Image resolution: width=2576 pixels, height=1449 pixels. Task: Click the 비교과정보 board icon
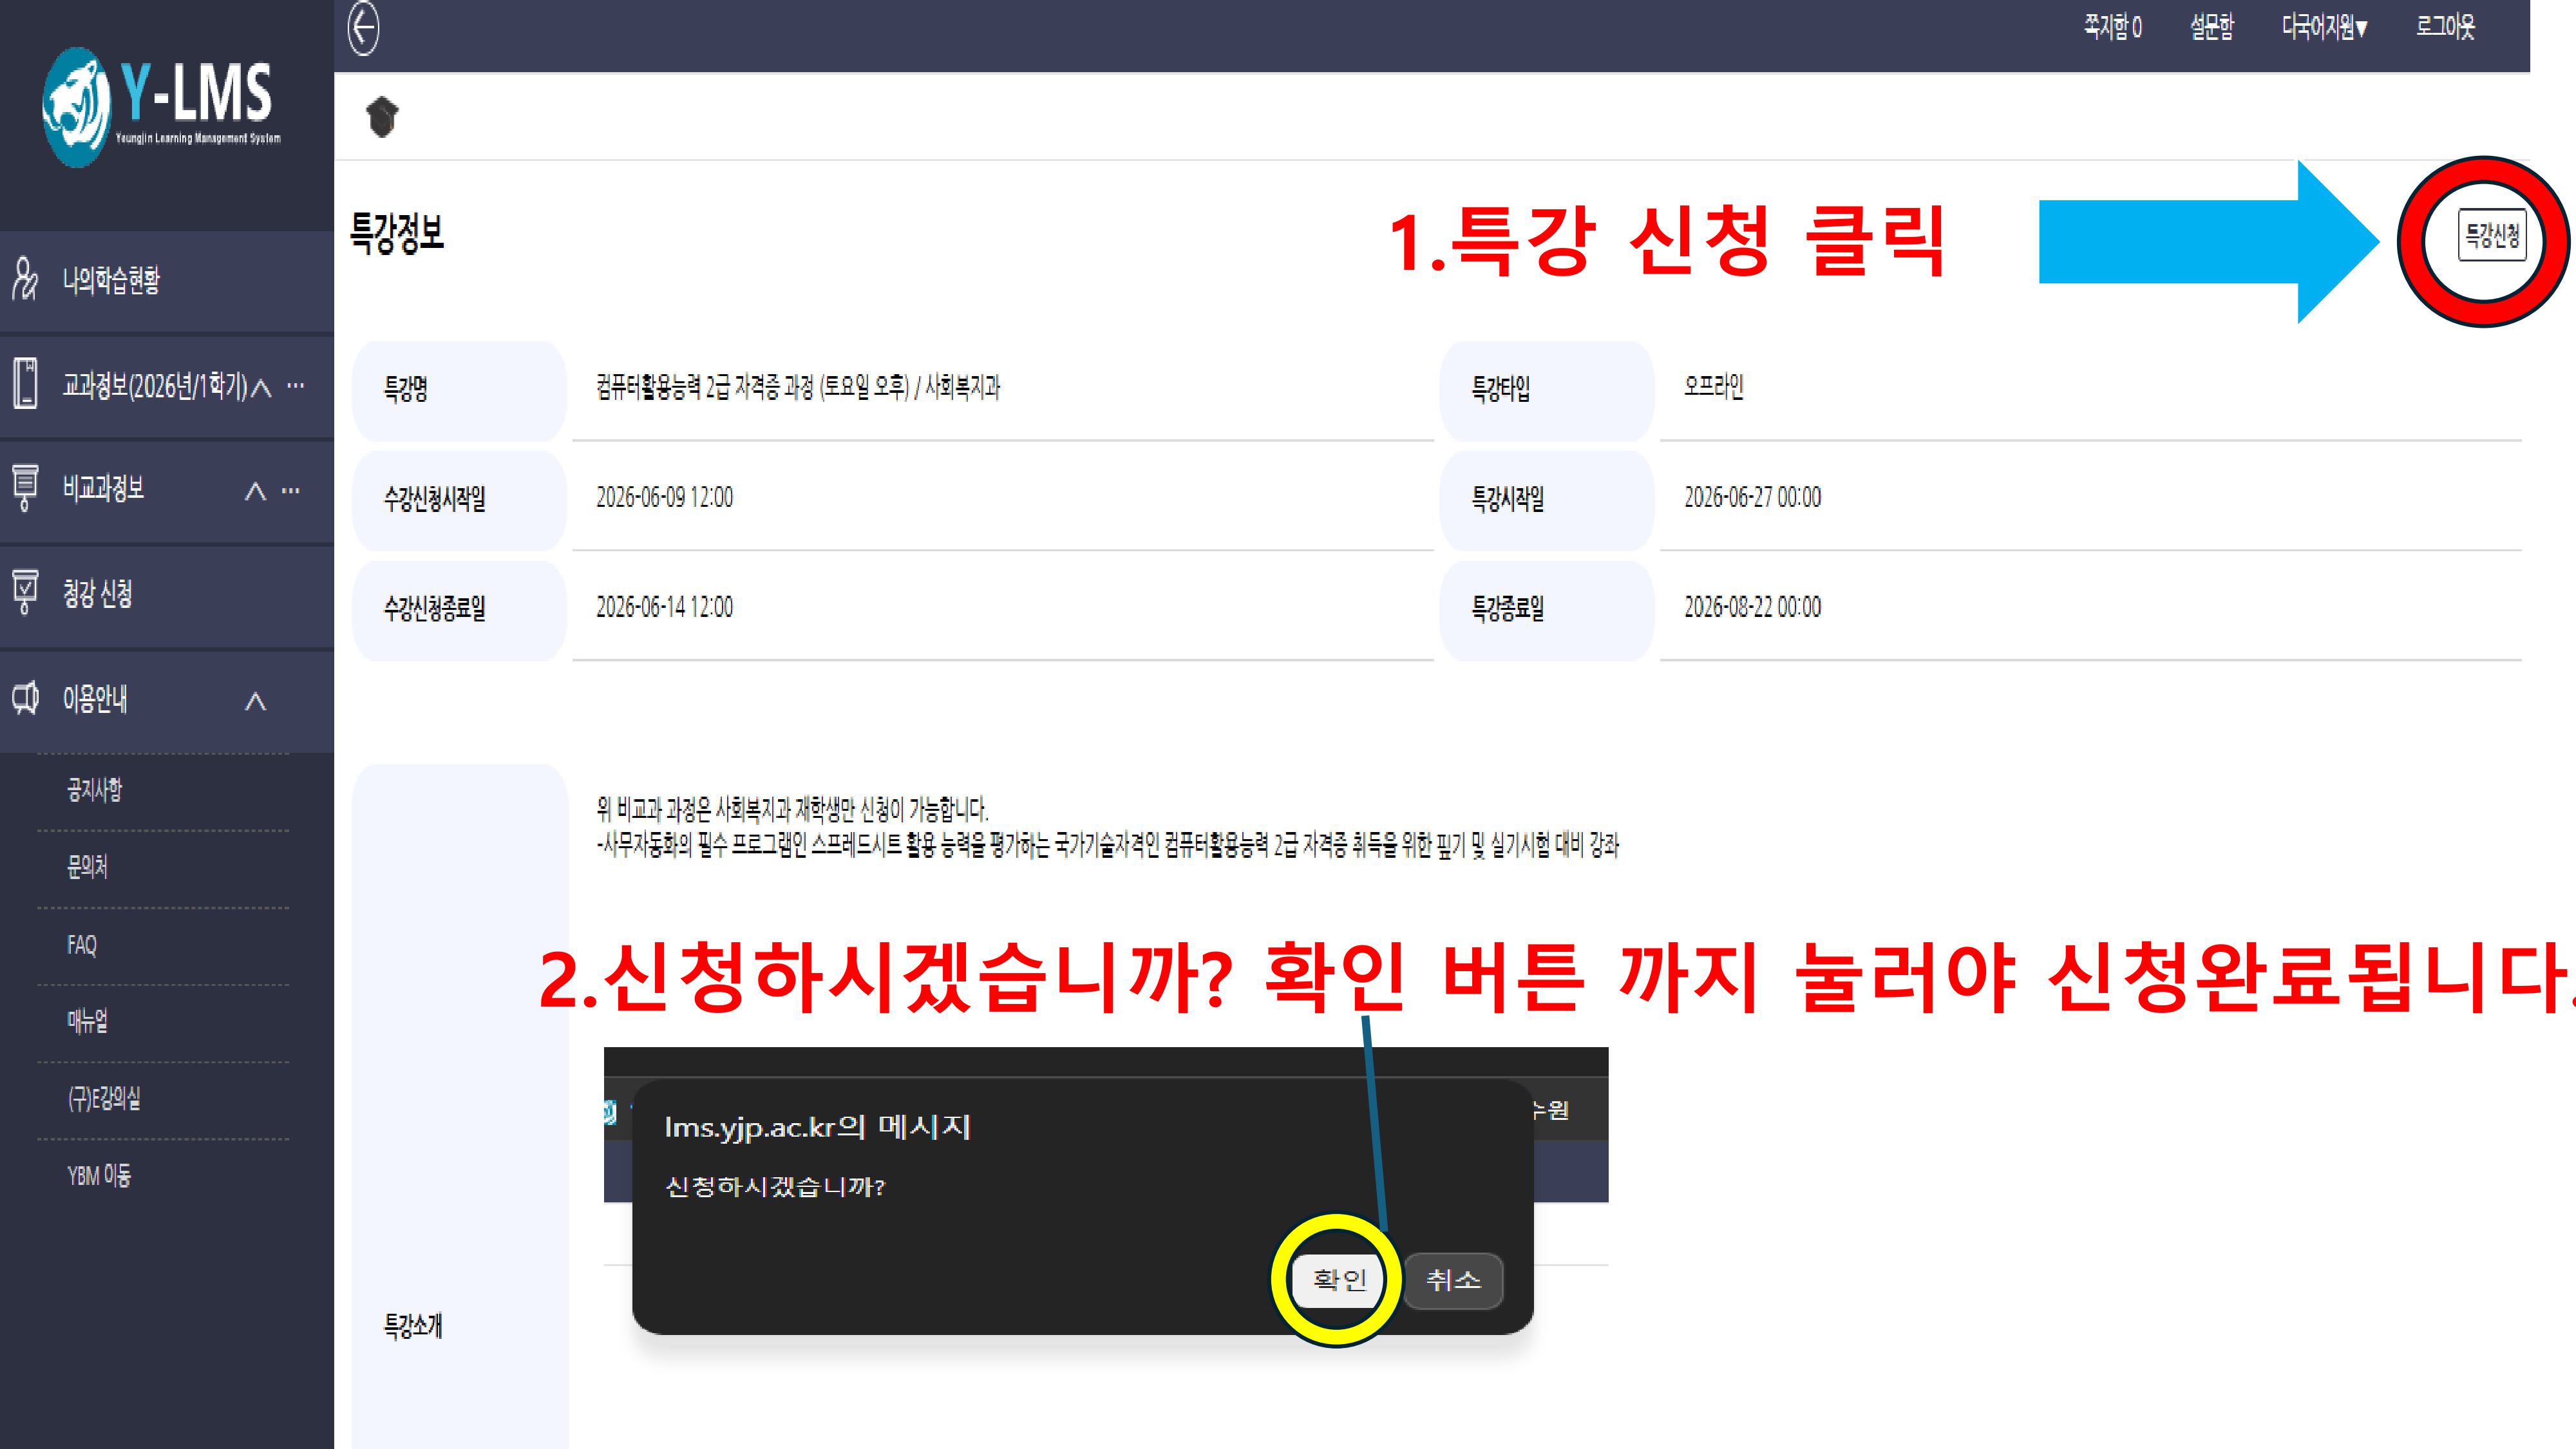point(25,488)
